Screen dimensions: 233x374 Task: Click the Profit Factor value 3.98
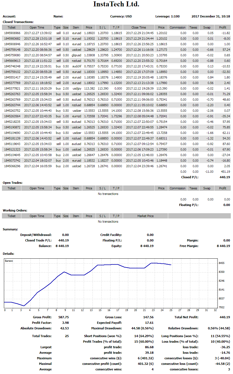coord(66,323)
